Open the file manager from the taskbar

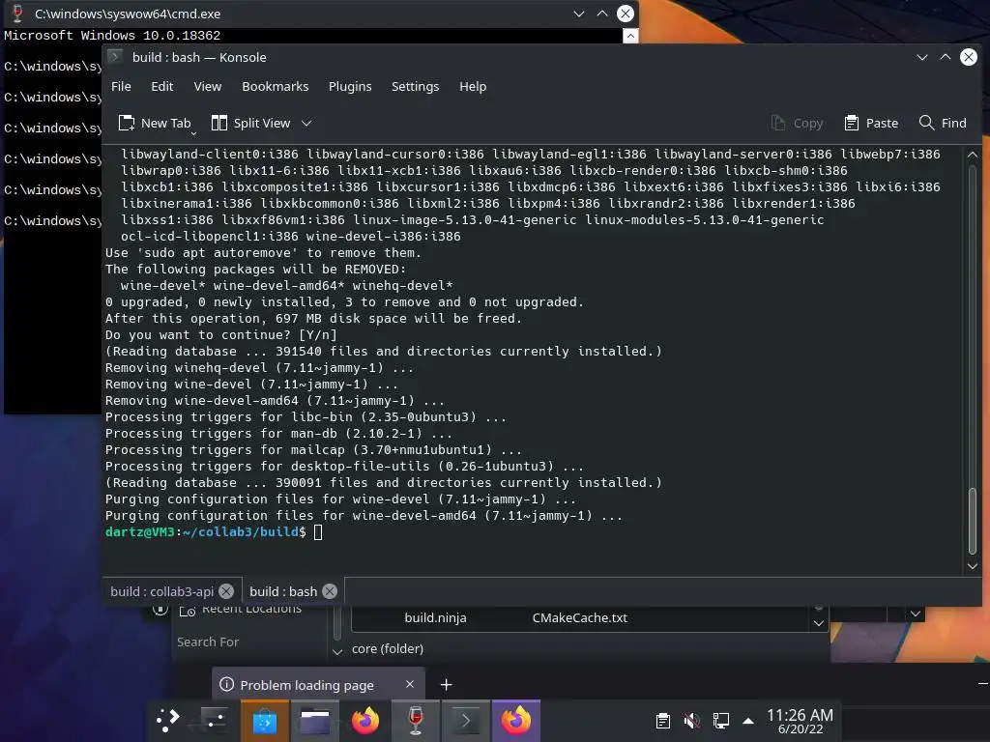(x=314, y=720)
